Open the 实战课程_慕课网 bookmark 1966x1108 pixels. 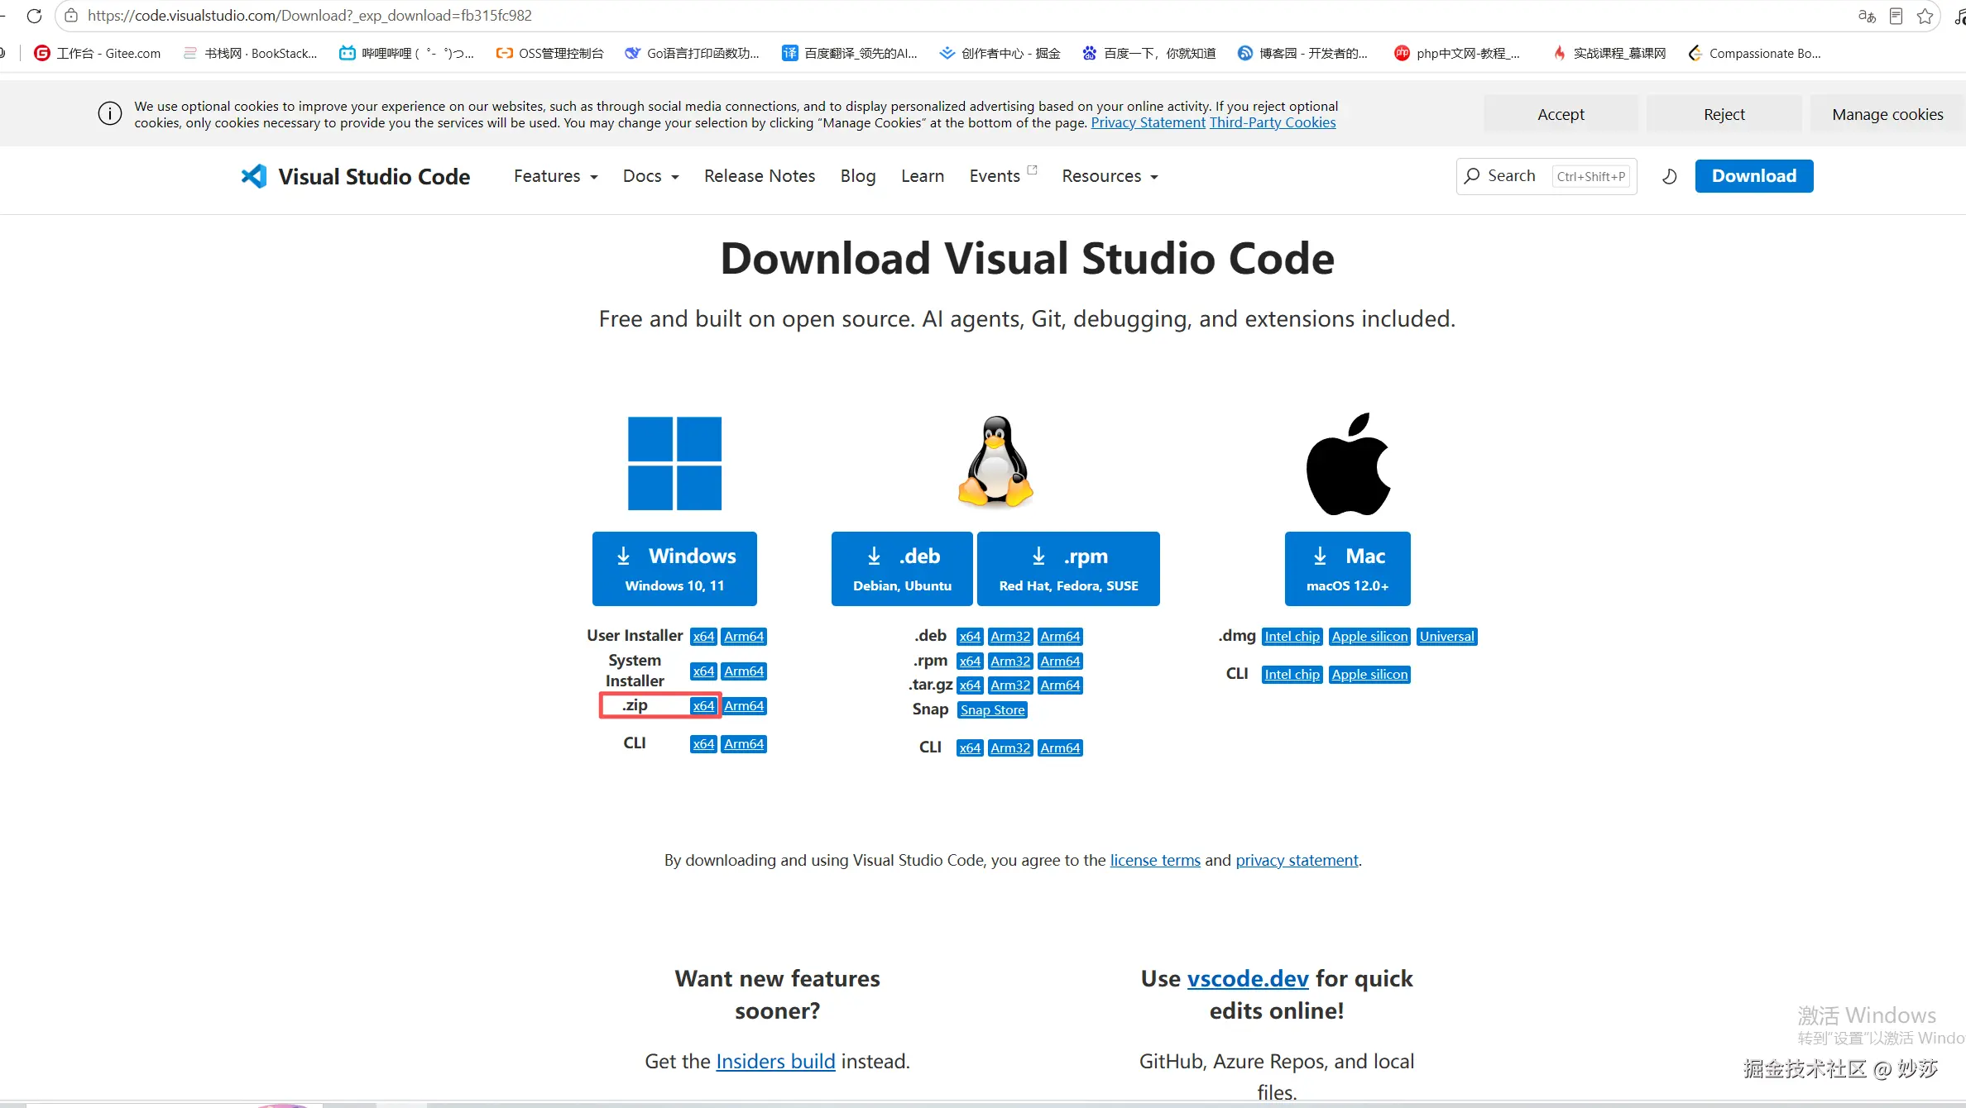pos(1609,53)
